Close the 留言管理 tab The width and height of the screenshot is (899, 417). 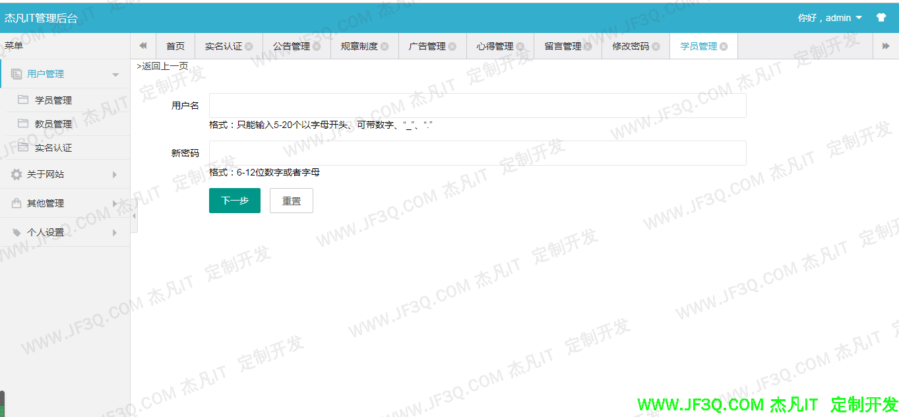pos(587,46)
